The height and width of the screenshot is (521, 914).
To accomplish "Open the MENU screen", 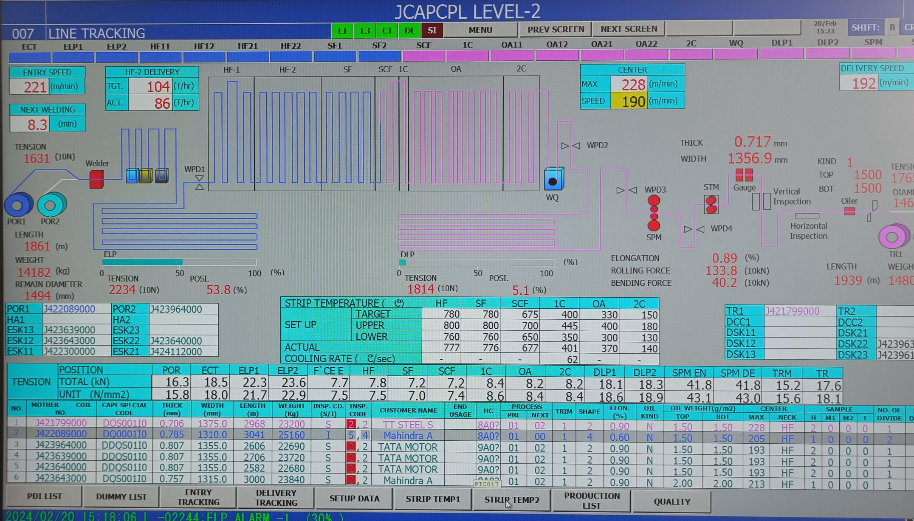I will coord(480,30).
